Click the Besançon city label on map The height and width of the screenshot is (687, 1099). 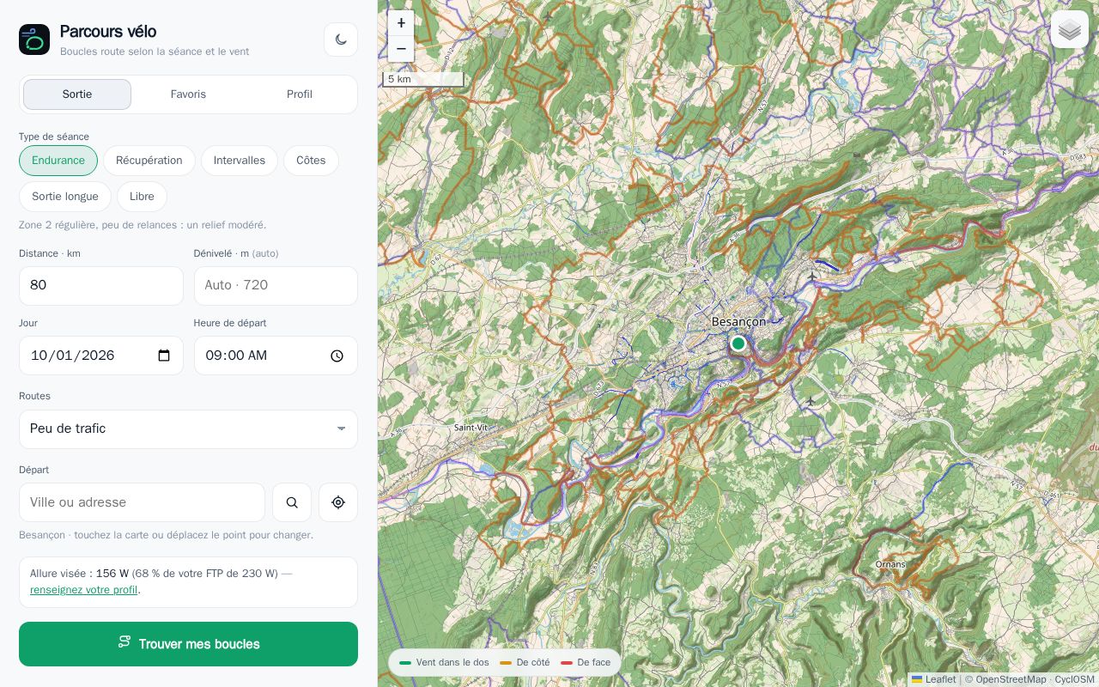[738, 322]
